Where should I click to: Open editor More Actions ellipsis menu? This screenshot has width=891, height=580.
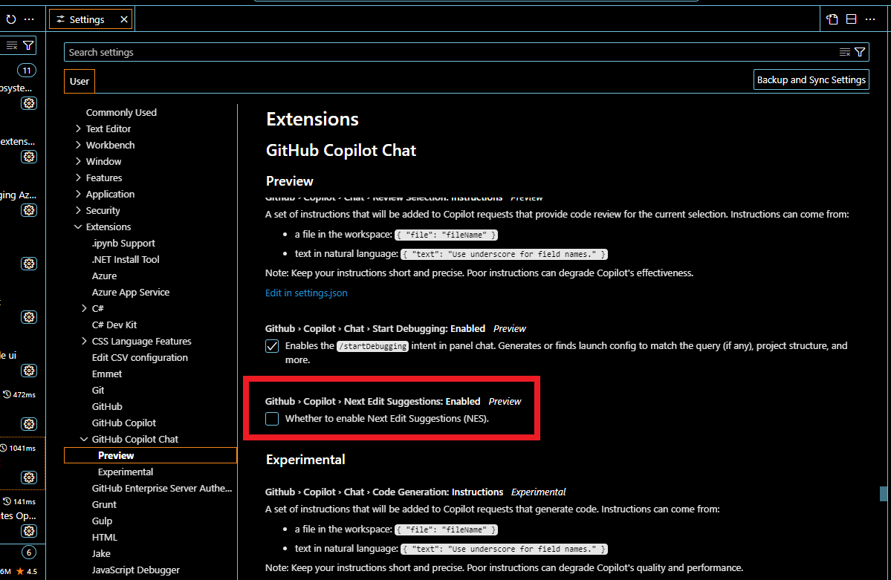(x=870, y=19)
